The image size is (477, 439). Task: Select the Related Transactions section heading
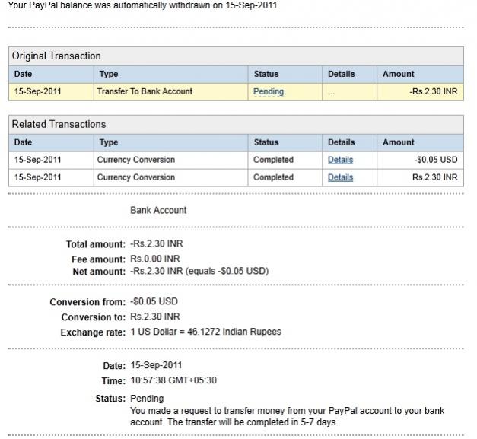(x=59, y=124)
